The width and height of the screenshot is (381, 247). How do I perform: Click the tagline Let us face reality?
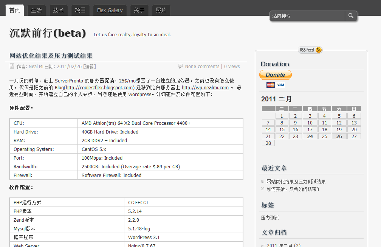(x=132, y=35)
